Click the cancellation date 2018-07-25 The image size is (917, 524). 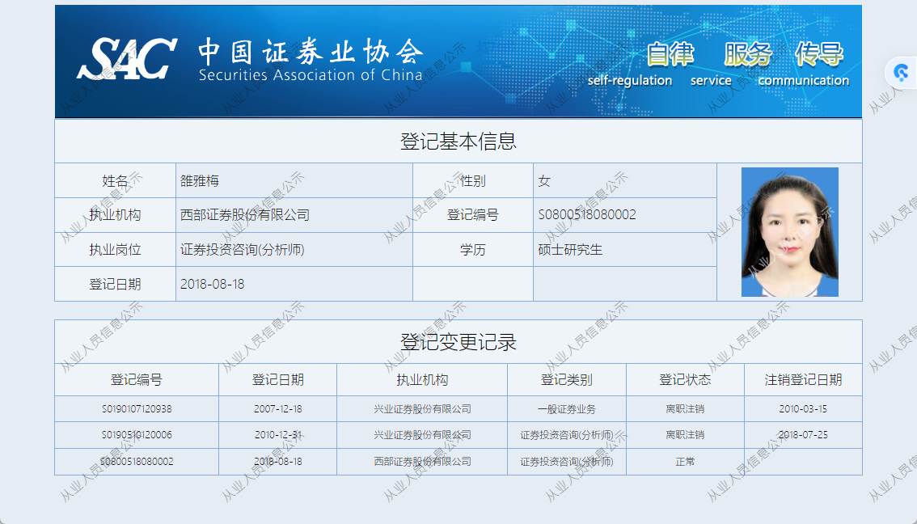tap(803, 435)
